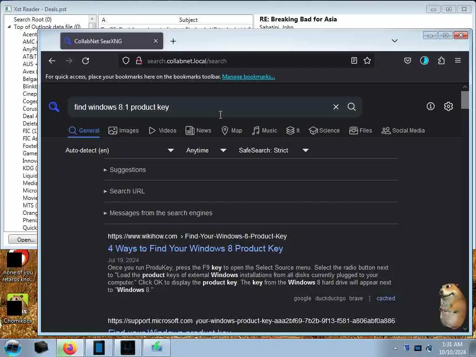Close the CollabNet SearXNG tab
476x357 pixels.
(155, 41)
